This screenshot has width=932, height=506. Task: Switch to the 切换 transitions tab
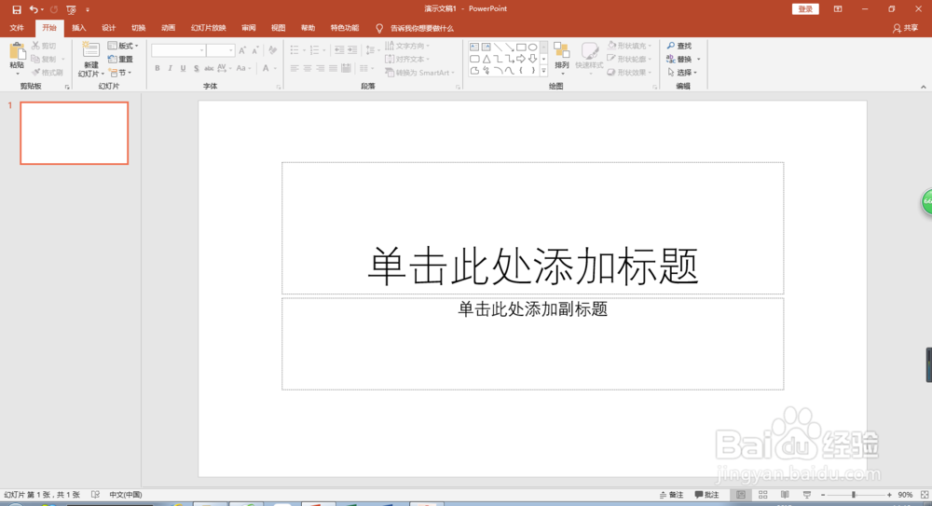pyautogui.click(x=139, y=28)
